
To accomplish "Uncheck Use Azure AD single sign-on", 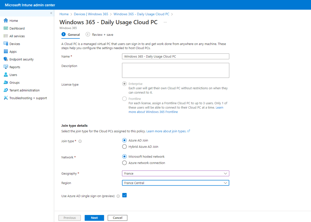I will (124, 195).
